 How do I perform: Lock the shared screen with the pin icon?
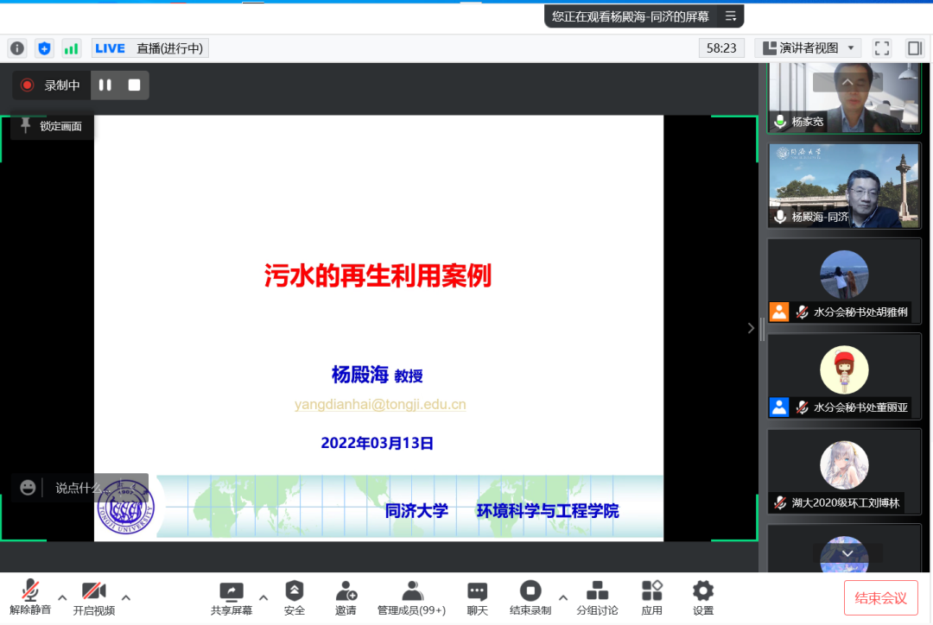26,125
